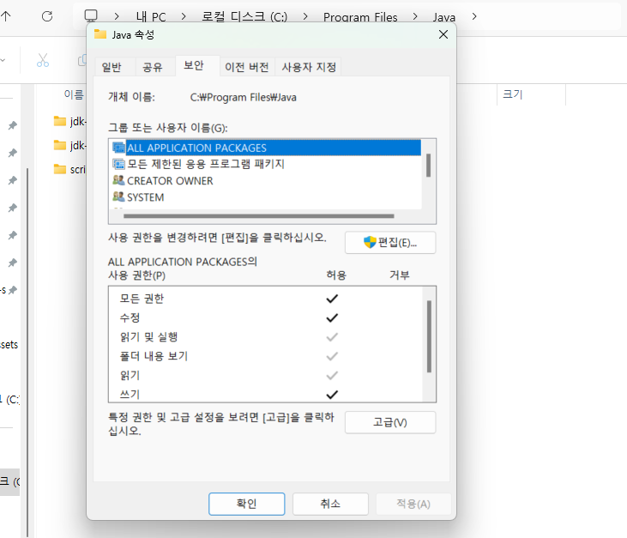This screenshot has width=627, height=538.
Task: Expand chevron after Java in address bar
Action: [x=474, y=16]
